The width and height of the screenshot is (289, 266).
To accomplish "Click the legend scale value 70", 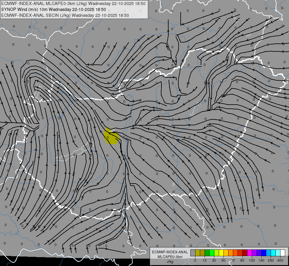I will coord(233,260).
